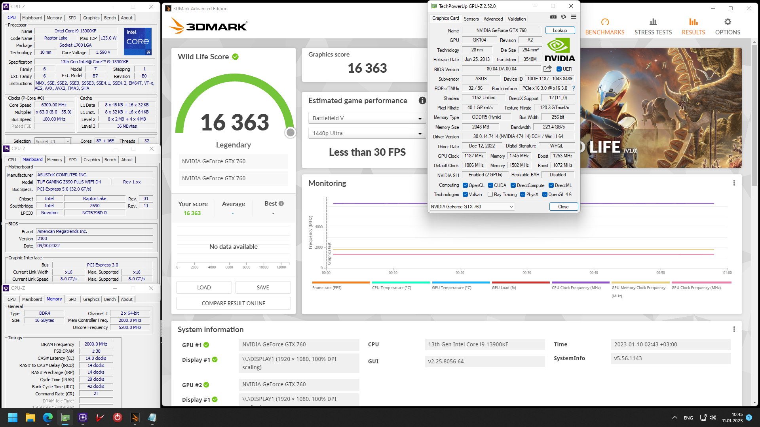This screenshot has width=760, height=427.
Task: Toggle the DirectCompute checkbox
Action: click(x=513, y=185)
